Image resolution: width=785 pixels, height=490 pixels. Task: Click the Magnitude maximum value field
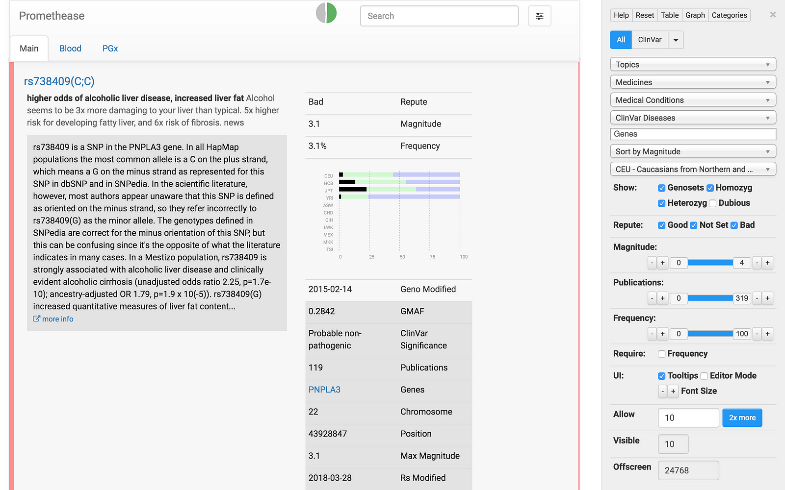click(742, 263)
